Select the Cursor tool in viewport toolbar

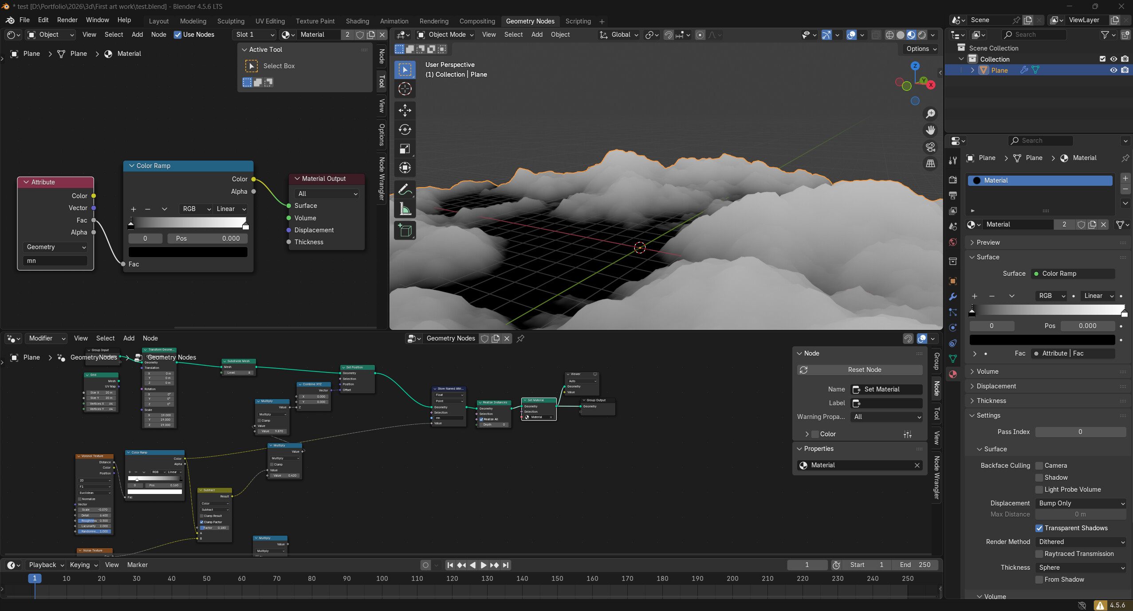[x=405, y=89]
